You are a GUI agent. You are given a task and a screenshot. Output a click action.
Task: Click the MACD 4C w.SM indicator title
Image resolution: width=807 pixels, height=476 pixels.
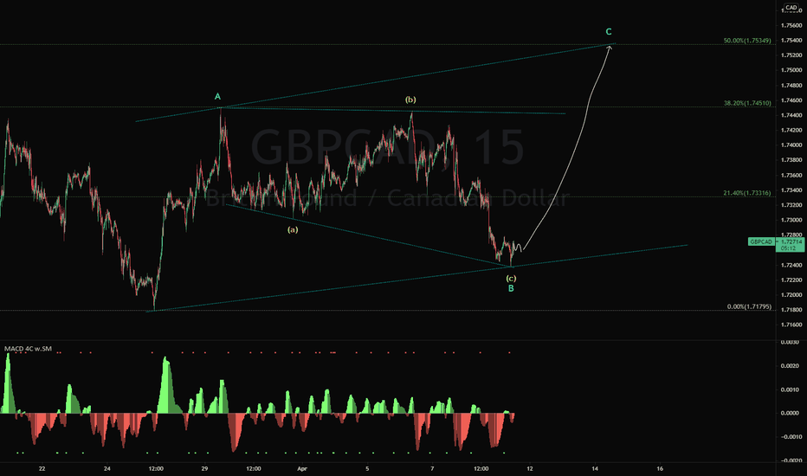29,349
